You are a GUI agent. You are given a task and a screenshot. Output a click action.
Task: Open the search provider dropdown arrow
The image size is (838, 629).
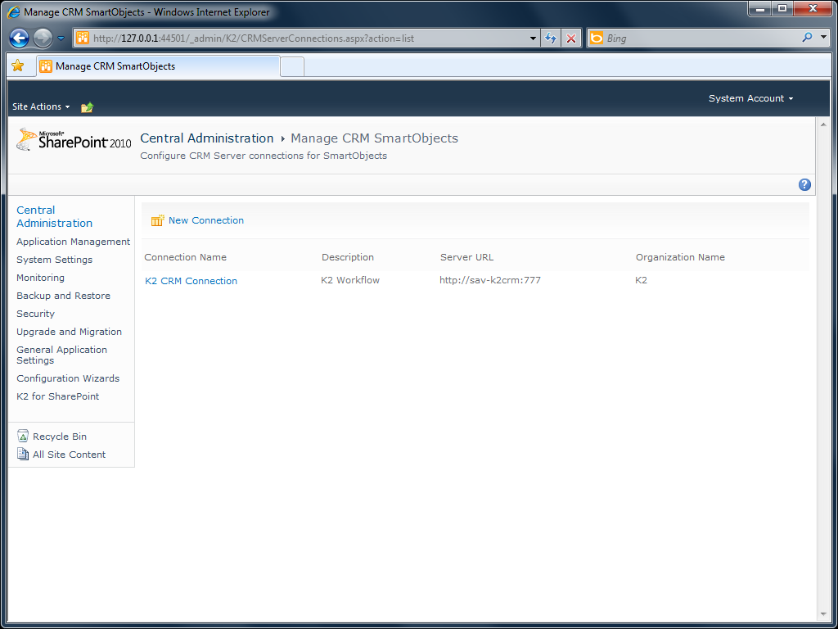[x=823, y=38]
